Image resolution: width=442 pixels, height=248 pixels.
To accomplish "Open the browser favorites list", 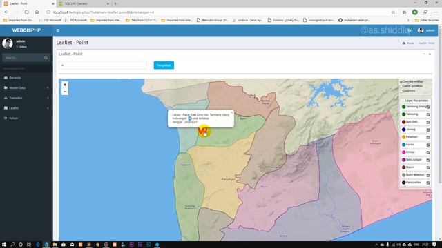I will 404,12.
